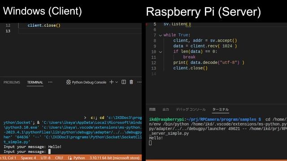Open the Python Debug Console terminal icon

(69, 82)
